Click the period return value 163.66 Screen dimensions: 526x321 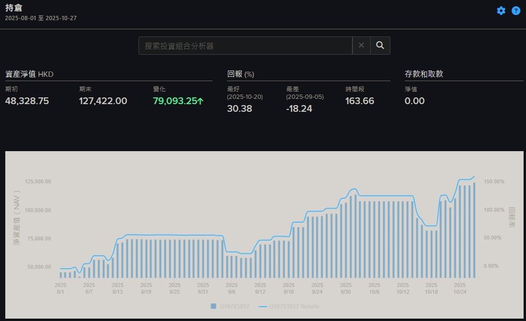pos(360,101)
